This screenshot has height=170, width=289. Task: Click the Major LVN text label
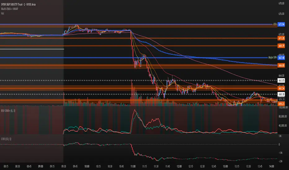[x=273, y=57]
